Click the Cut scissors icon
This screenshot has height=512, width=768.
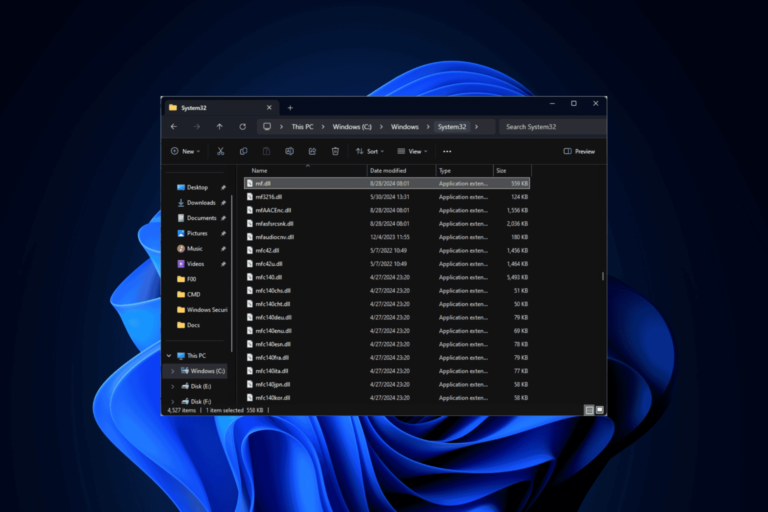tap(220, 151)
